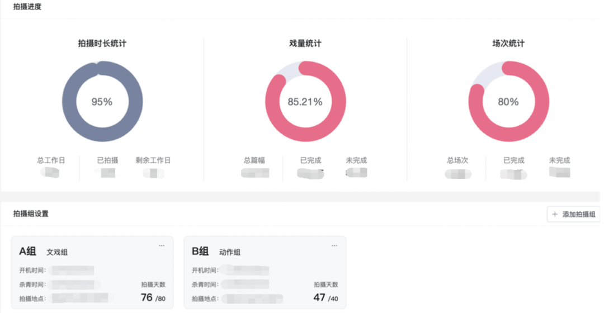Click the 添加拍摄组 button
Screen dimensions: 604x327
click(573, 215)
